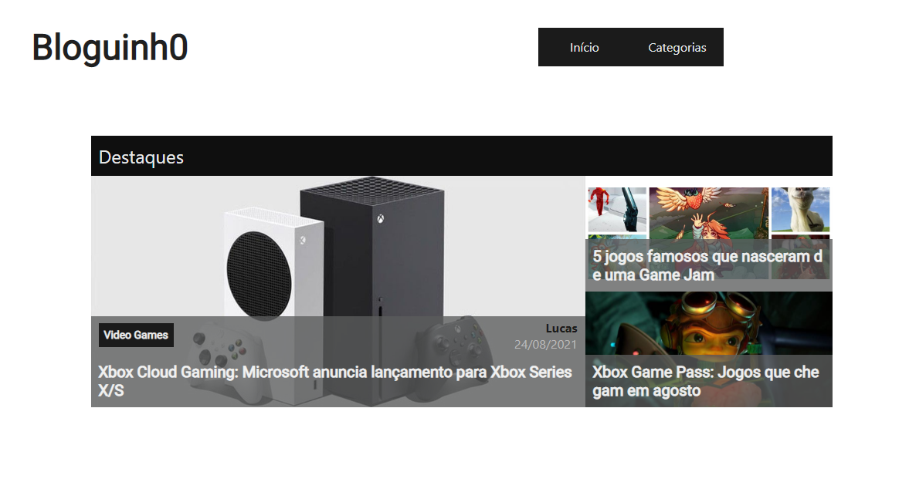Viewport: 909px width, 489px height.
Task: Click the Destaques section heading
Action: point(141,157)
